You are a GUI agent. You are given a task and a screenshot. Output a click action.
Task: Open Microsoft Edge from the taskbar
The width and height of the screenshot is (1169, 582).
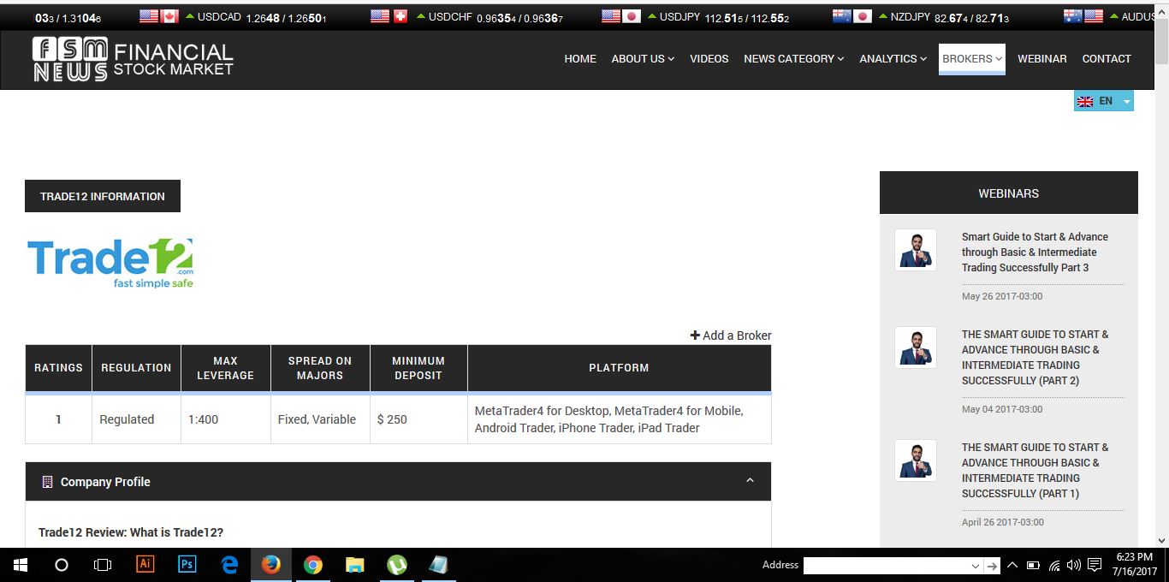(x=229, y=565)
